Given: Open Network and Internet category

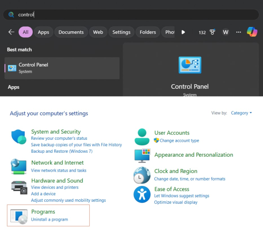Looking at the screenshot, I should pyautogui.click(x=58, y=163).
